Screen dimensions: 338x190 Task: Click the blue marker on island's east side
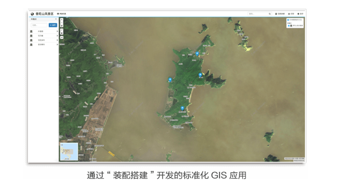click(200, 75)
